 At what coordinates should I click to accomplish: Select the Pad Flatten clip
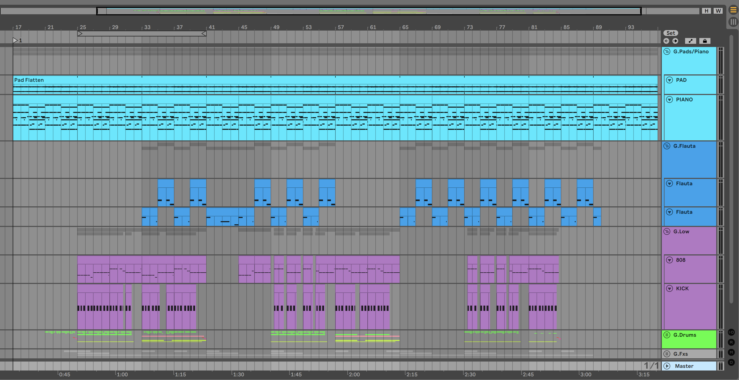click(x=29, y=80)
